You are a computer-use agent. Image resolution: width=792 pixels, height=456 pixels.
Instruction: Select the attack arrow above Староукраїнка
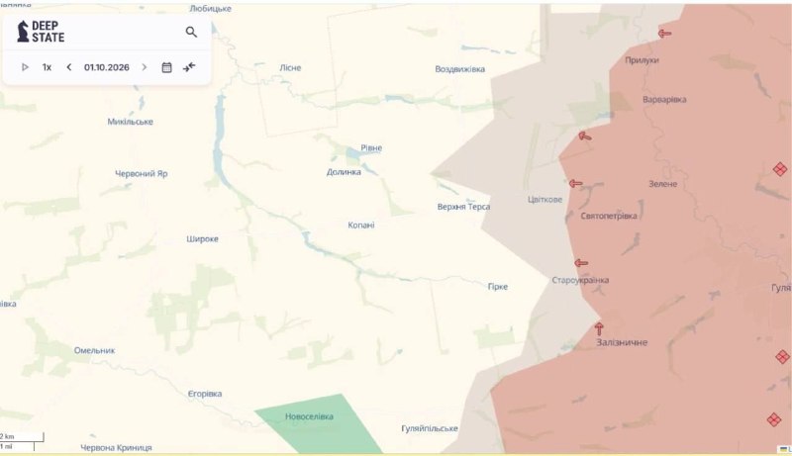point(581,263)
